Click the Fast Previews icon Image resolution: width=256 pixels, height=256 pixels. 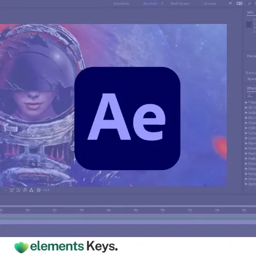click(11, 190)
